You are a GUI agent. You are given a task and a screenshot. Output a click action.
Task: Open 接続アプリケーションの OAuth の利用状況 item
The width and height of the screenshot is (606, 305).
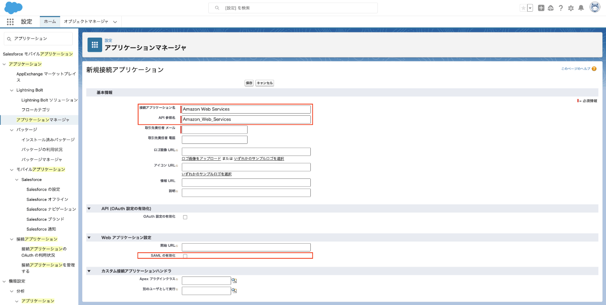tap(44, 252)
